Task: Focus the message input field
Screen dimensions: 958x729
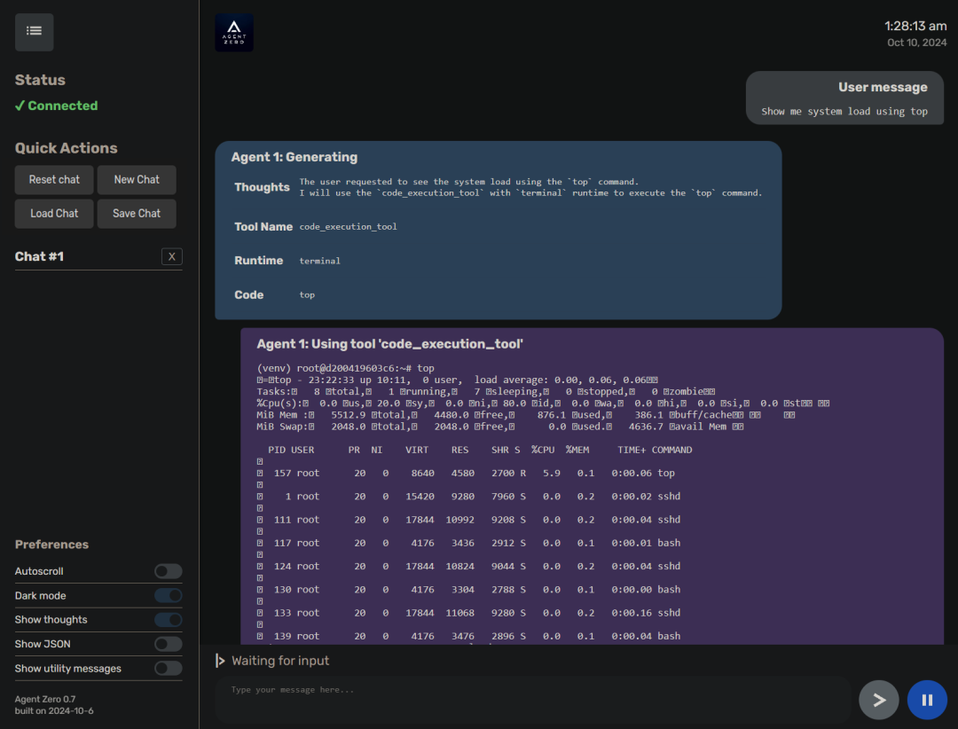Action: click(x=533, y=700)
